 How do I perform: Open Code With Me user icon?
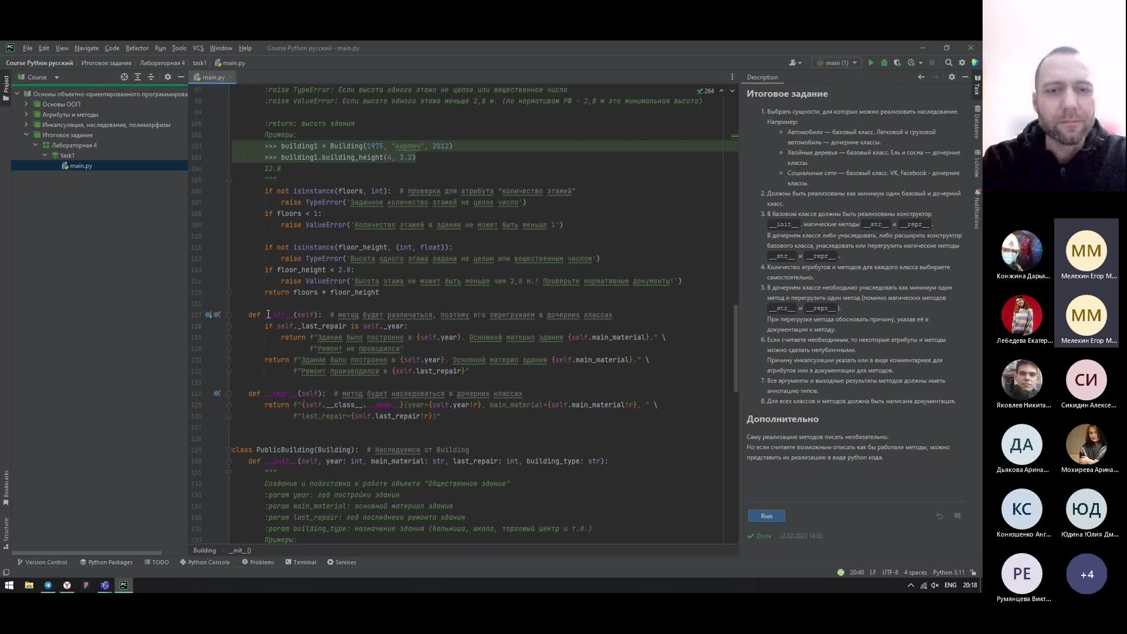pos(794,63)
